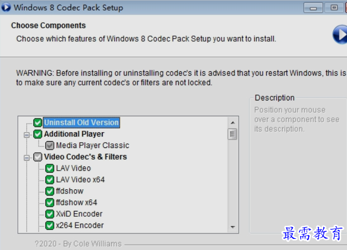Select the x264 Encoder label
Viewport: 347px width, 250px height.
(80, 225)
